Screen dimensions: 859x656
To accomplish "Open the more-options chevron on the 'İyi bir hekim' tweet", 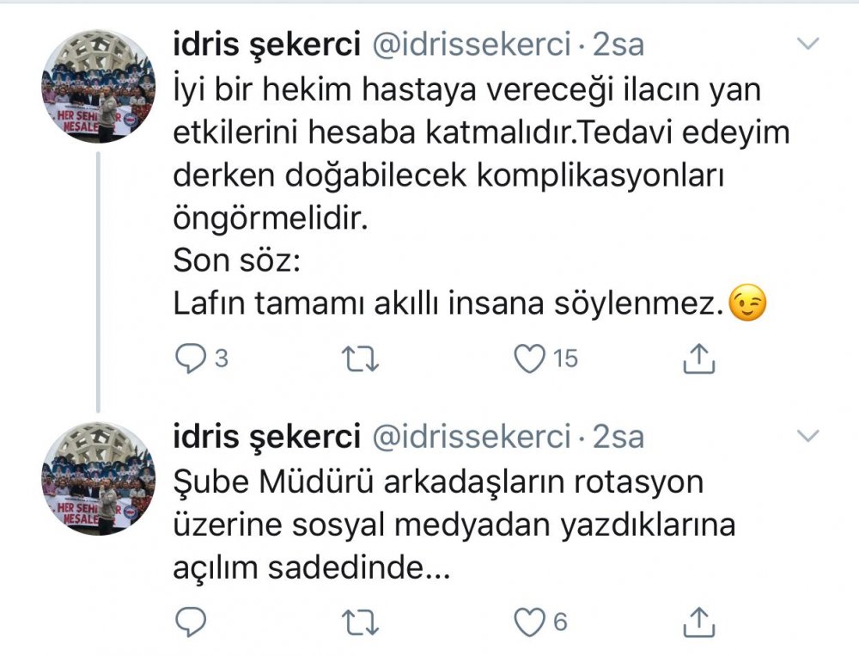I will 808,45.
